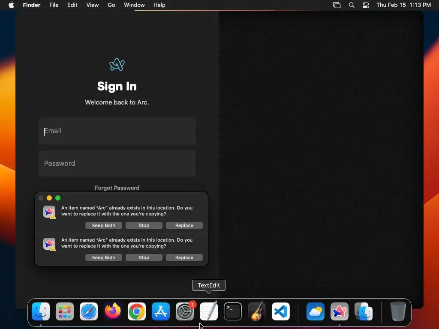Open Google Chrome from the Dock
This screenshot has width=439, height=329.
click(x=137, y=311)
